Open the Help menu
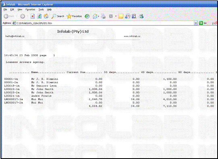This screenshot has height=159, width=218. [49, 10]
